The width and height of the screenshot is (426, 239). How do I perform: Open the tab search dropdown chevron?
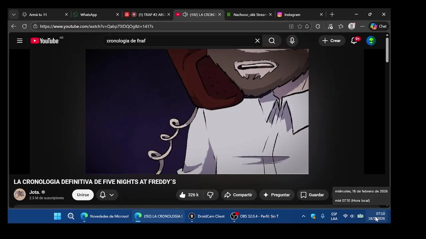pos(14,15)
